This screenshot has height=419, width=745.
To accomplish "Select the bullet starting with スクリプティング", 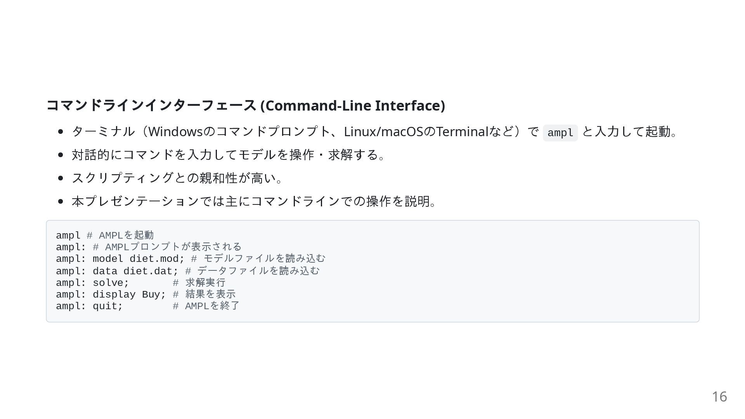I will tap(177, 178).
